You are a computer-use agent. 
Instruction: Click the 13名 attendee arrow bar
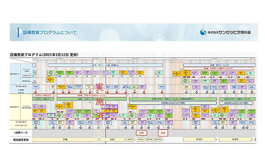coord(65,139)
